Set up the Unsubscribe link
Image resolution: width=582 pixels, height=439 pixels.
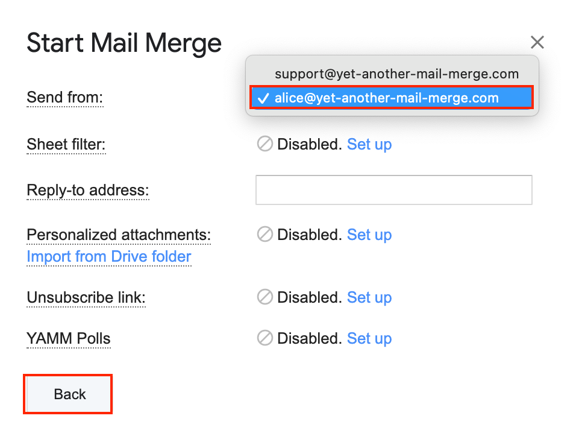[369, 297]
